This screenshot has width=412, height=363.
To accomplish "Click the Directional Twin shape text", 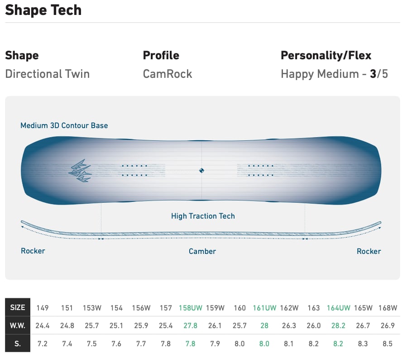I will click(x=48, y=74).
